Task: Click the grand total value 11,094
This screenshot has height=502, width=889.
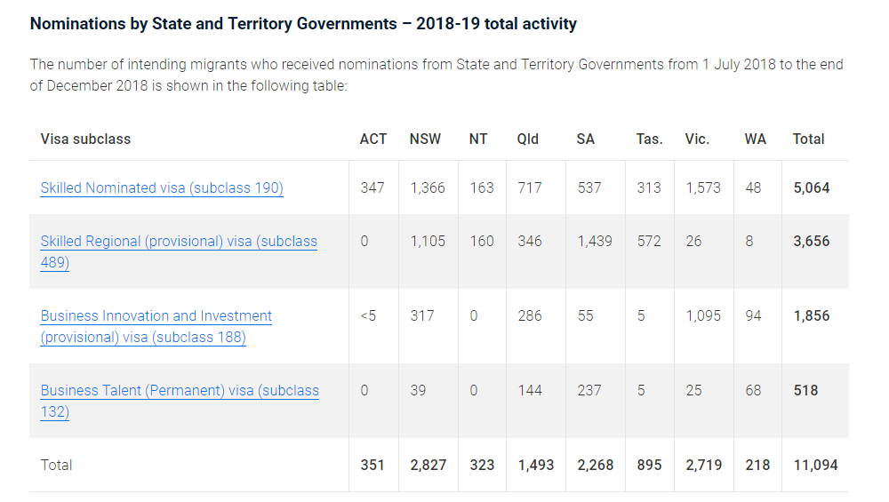Action: (x=815, y=466)
